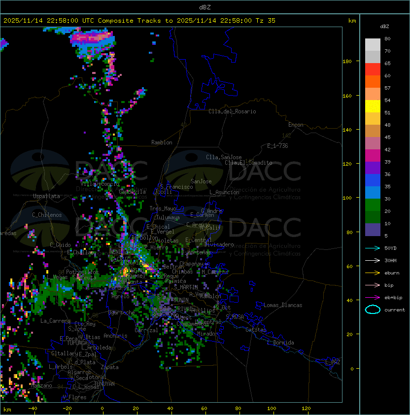Screen dimensions: 410x415
Task: Click the Carrizal label
Action: pos(146,330)
